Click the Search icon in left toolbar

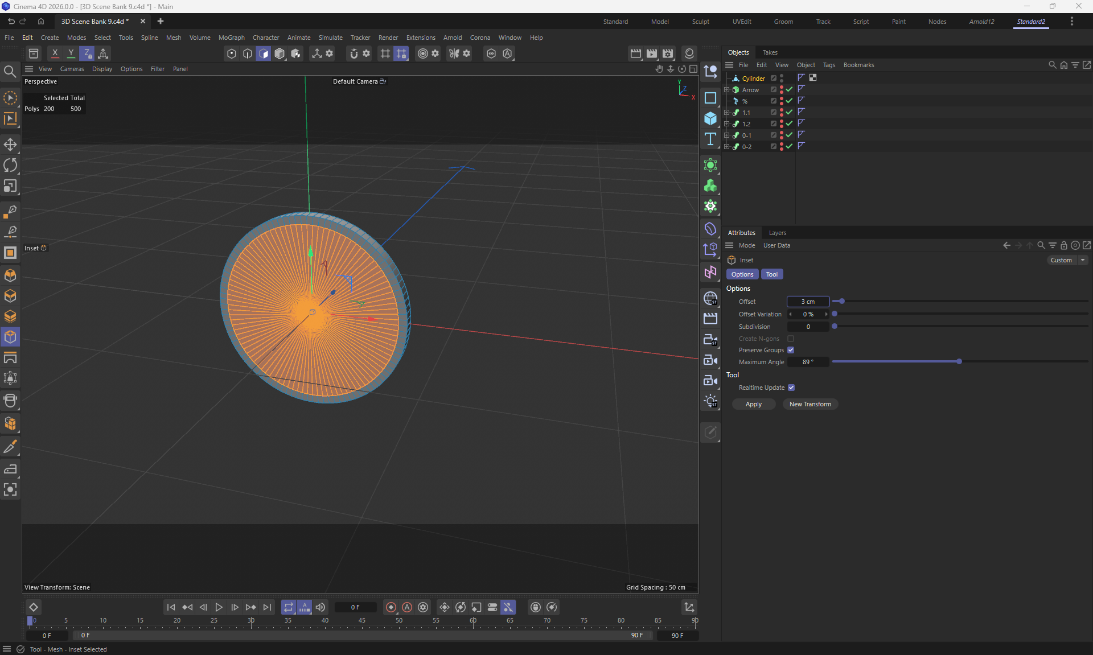tap(10, 71)
